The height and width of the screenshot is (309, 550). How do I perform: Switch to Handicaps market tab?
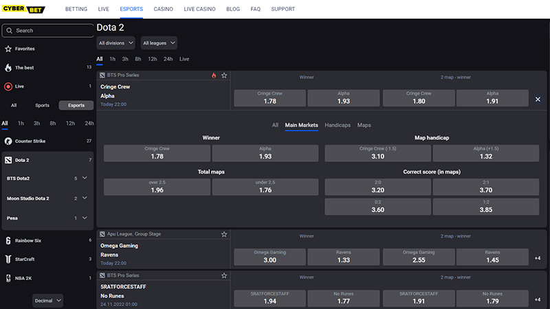[x=338, y=125]
